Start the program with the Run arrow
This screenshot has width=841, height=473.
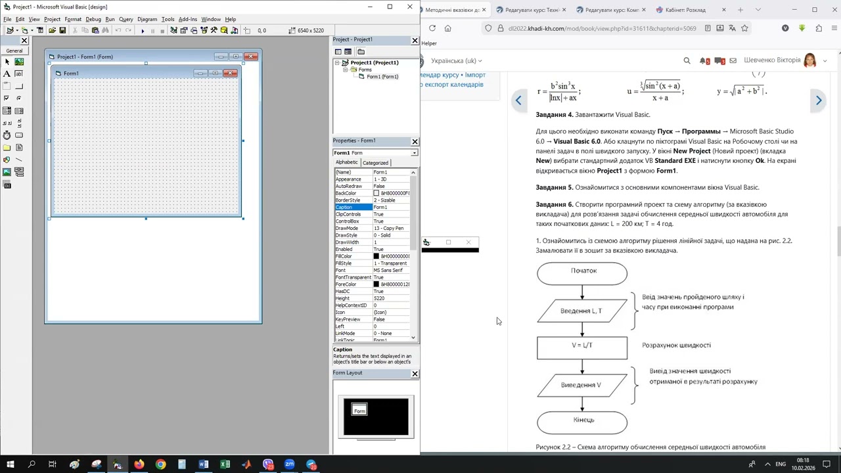click(143, 30)
